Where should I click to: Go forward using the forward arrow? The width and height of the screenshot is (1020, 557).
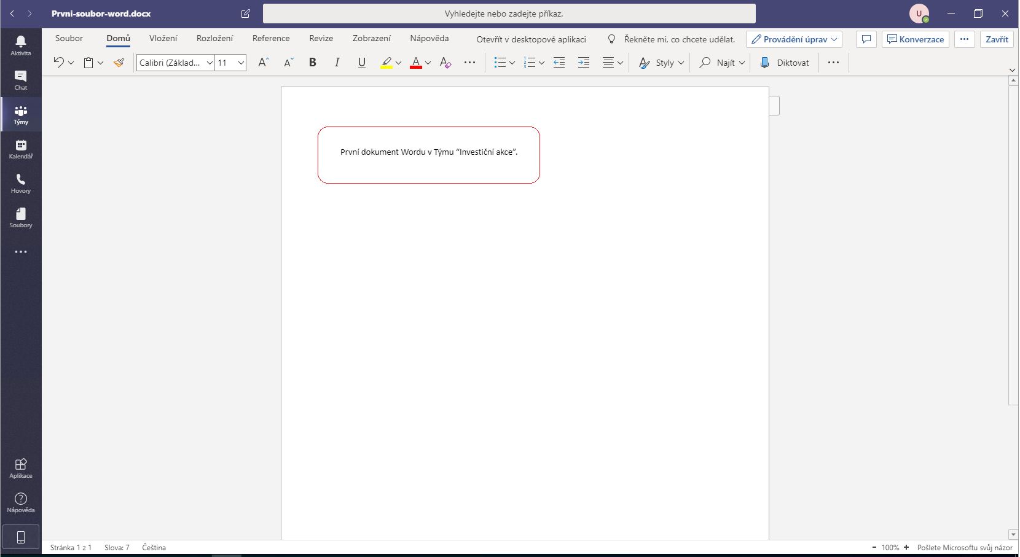click(29, 14)
